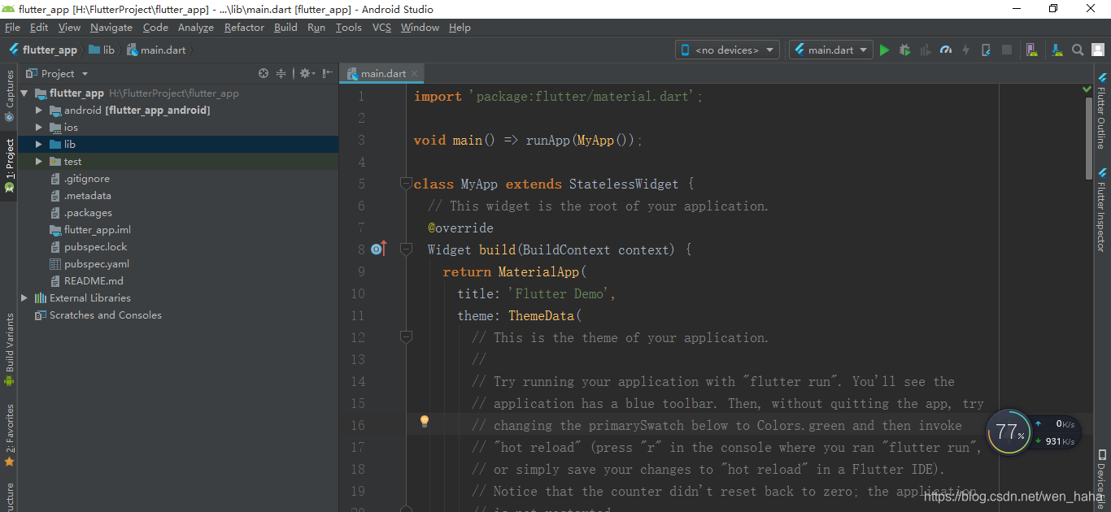This screenshot has height=512, width=1111.
Task: Open the Flutter Outline side panel
Action: coord(1102,111)
